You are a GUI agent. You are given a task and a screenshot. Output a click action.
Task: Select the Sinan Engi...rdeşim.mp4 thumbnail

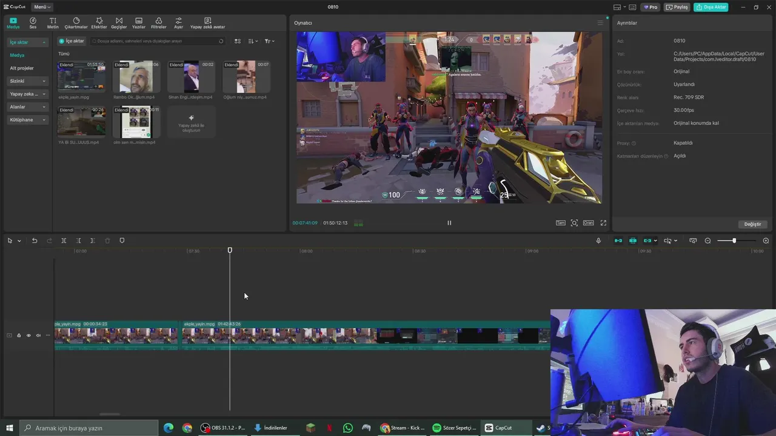tap(191, 77)
